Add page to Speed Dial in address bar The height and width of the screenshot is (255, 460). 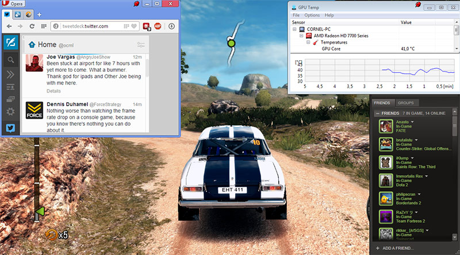pyautogui.click(x=126, y=26)
